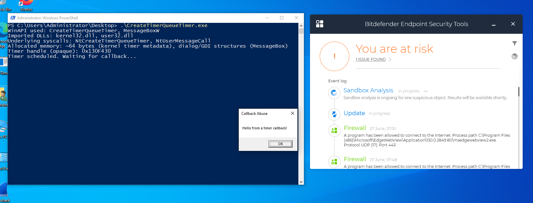
Task: Click the scan icon below the filter
Action: 514,56
